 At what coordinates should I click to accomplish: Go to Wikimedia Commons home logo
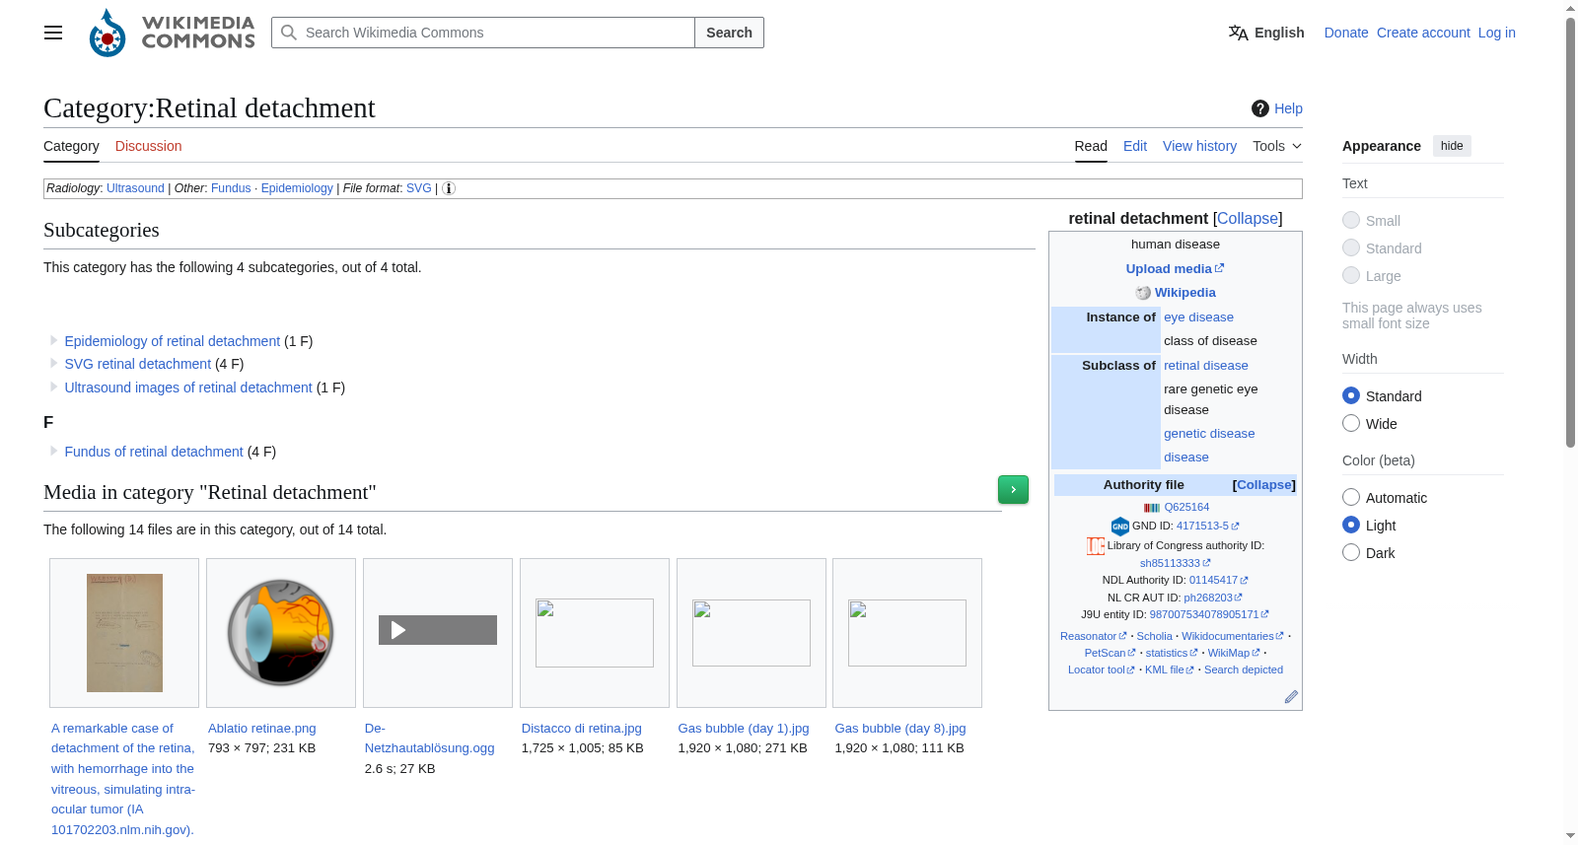[x=172, y=33]
